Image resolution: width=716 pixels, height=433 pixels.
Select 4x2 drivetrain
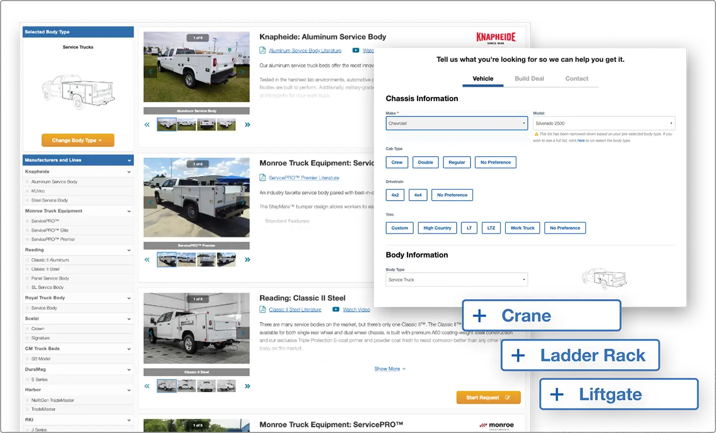pyautogui.click(x=395, y=195)
